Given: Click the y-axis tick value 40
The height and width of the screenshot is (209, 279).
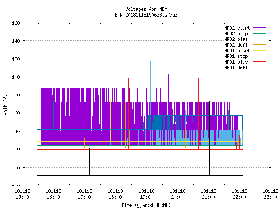Looking at the screenshot, I should [x=17, y=131].
